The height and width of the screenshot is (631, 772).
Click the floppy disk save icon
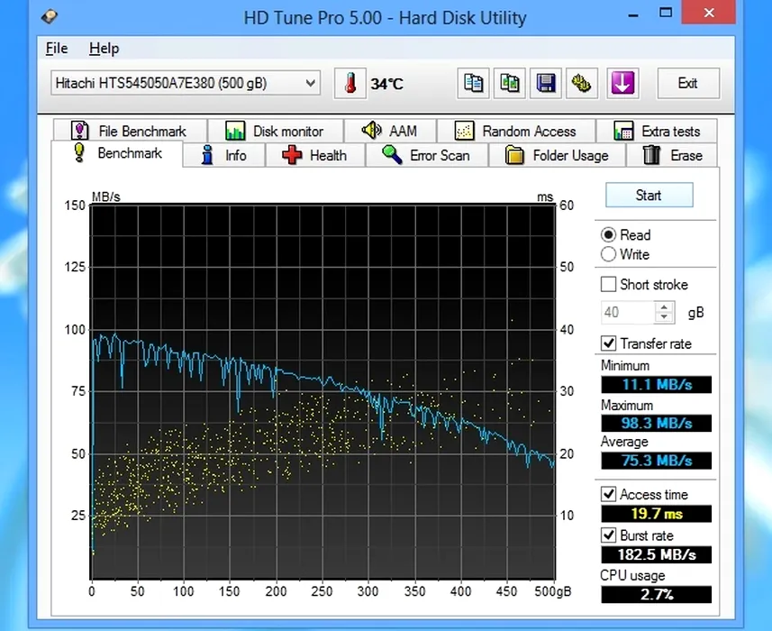tap(546, 84)
